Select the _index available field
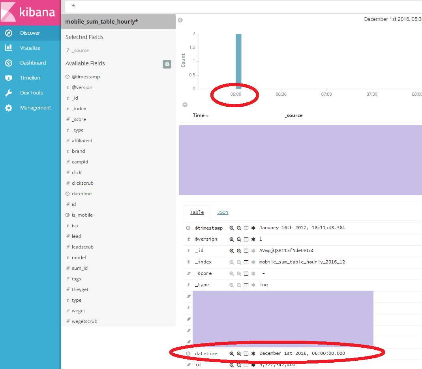422x369 pixels. pyautogui.click(x=79, y=109)
